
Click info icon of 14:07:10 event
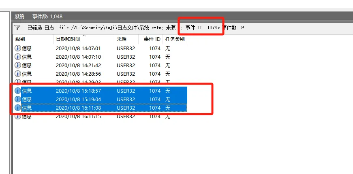[x=17, y=57]
